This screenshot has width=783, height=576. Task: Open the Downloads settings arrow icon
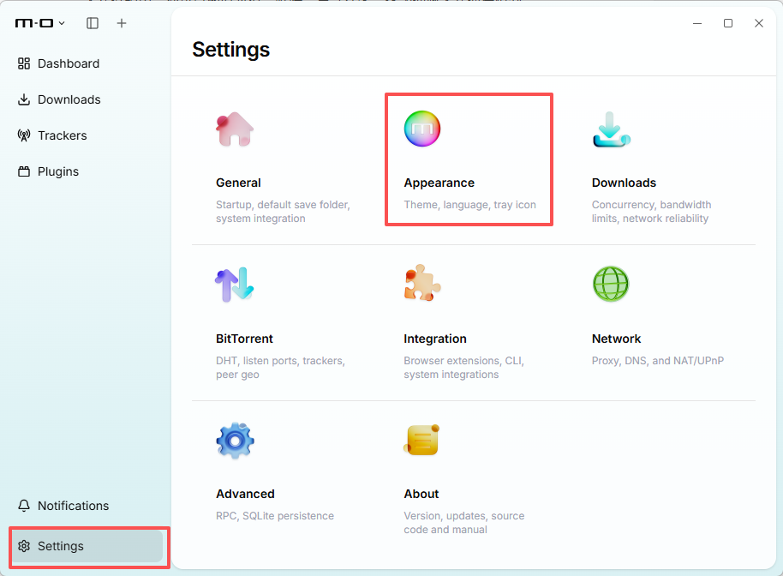pyautogui.click(x=611, y=129)
